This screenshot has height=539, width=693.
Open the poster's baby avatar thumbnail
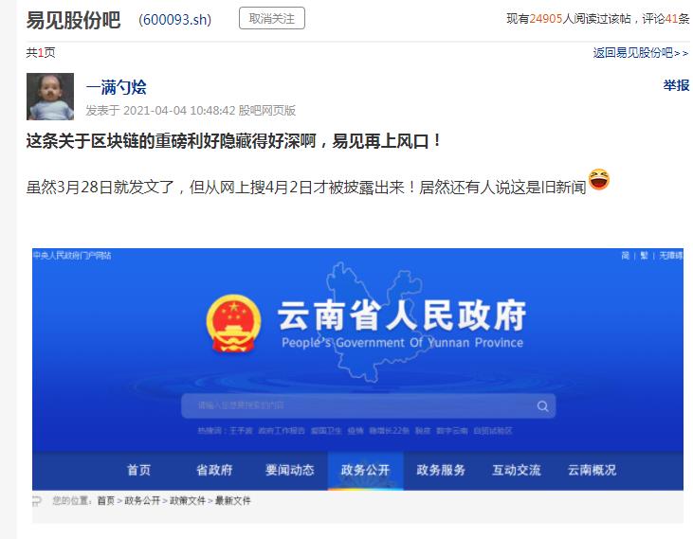click(50, 97)
